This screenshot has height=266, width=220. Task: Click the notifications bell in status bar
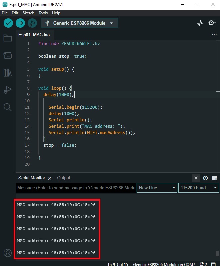[203, 264]
